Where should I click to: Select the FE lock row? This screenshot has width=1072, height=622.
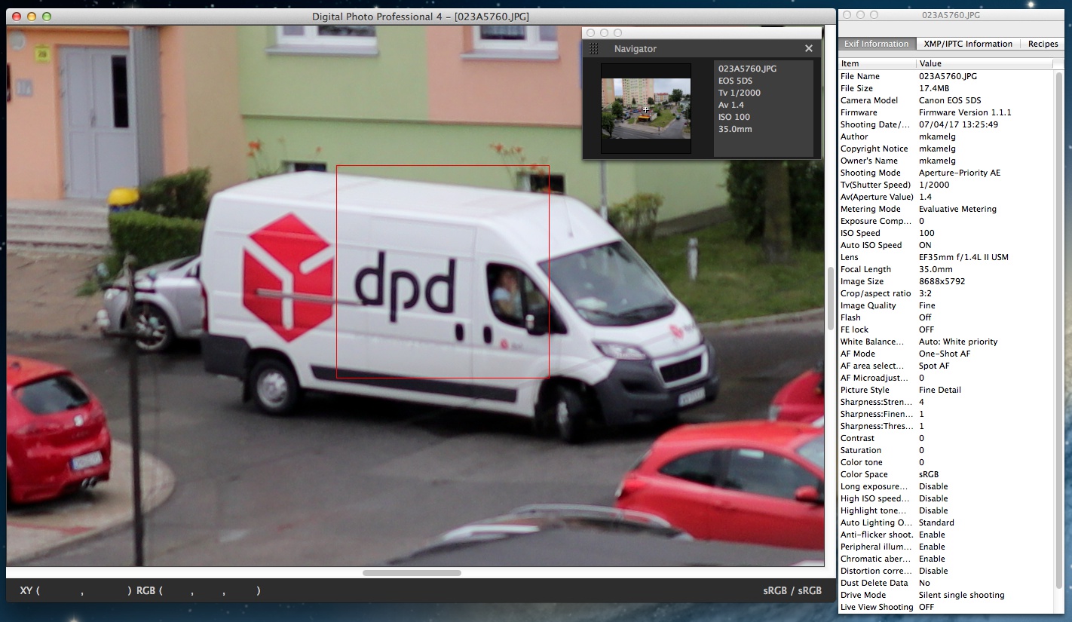[946, 329]
